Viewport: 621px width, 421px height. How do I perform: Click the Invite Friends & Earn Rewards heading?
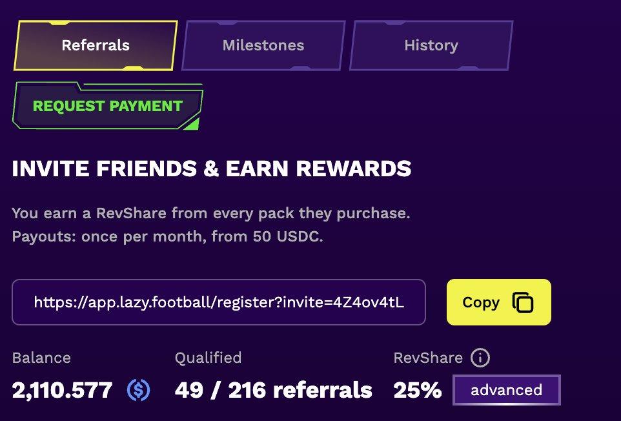[x=212, y=169]
